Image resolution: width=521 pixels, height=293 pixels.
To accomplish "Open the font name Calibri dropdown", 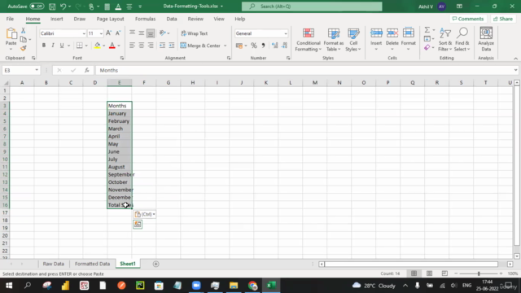I will point(84,33).
